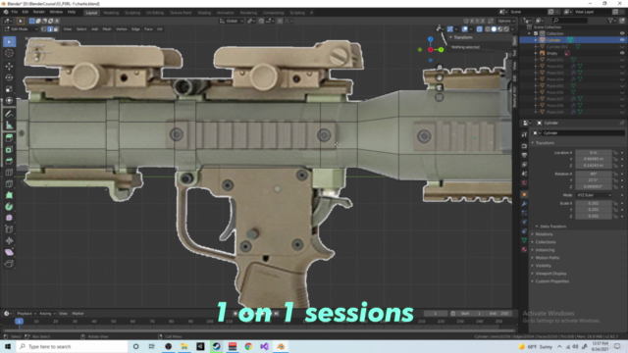This screenshot has height=353, width=628.
Task: Activate the Rotate tool
Action: (9, 77)
